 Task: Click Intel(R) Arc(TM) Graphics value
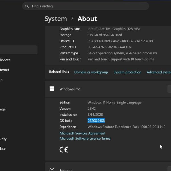click(x=114, y=29)
